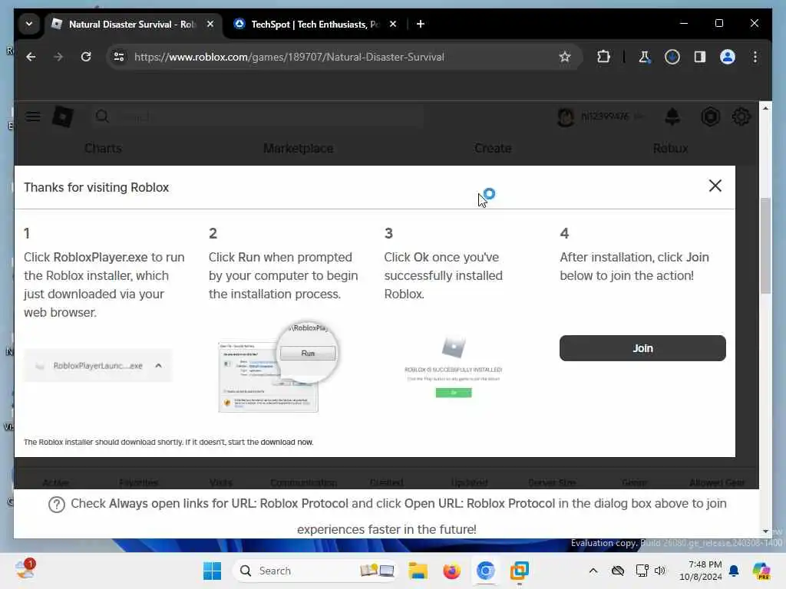Open the Chrome profile avatar
Screen dimensions: 786x589
[x=728, y=57]
